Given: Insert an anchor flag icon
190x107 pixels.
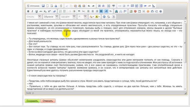Looking at the screenshot, I should click(x=125, y=11).
